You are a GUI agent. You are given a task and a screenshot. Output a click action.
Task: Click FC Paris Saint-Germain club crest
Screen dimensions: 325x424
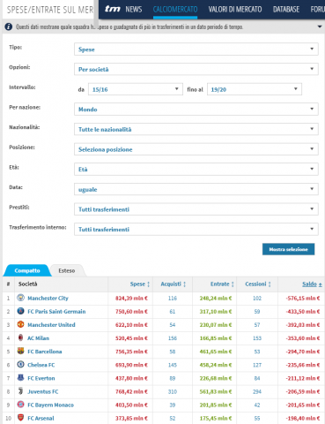coord(20,311)
